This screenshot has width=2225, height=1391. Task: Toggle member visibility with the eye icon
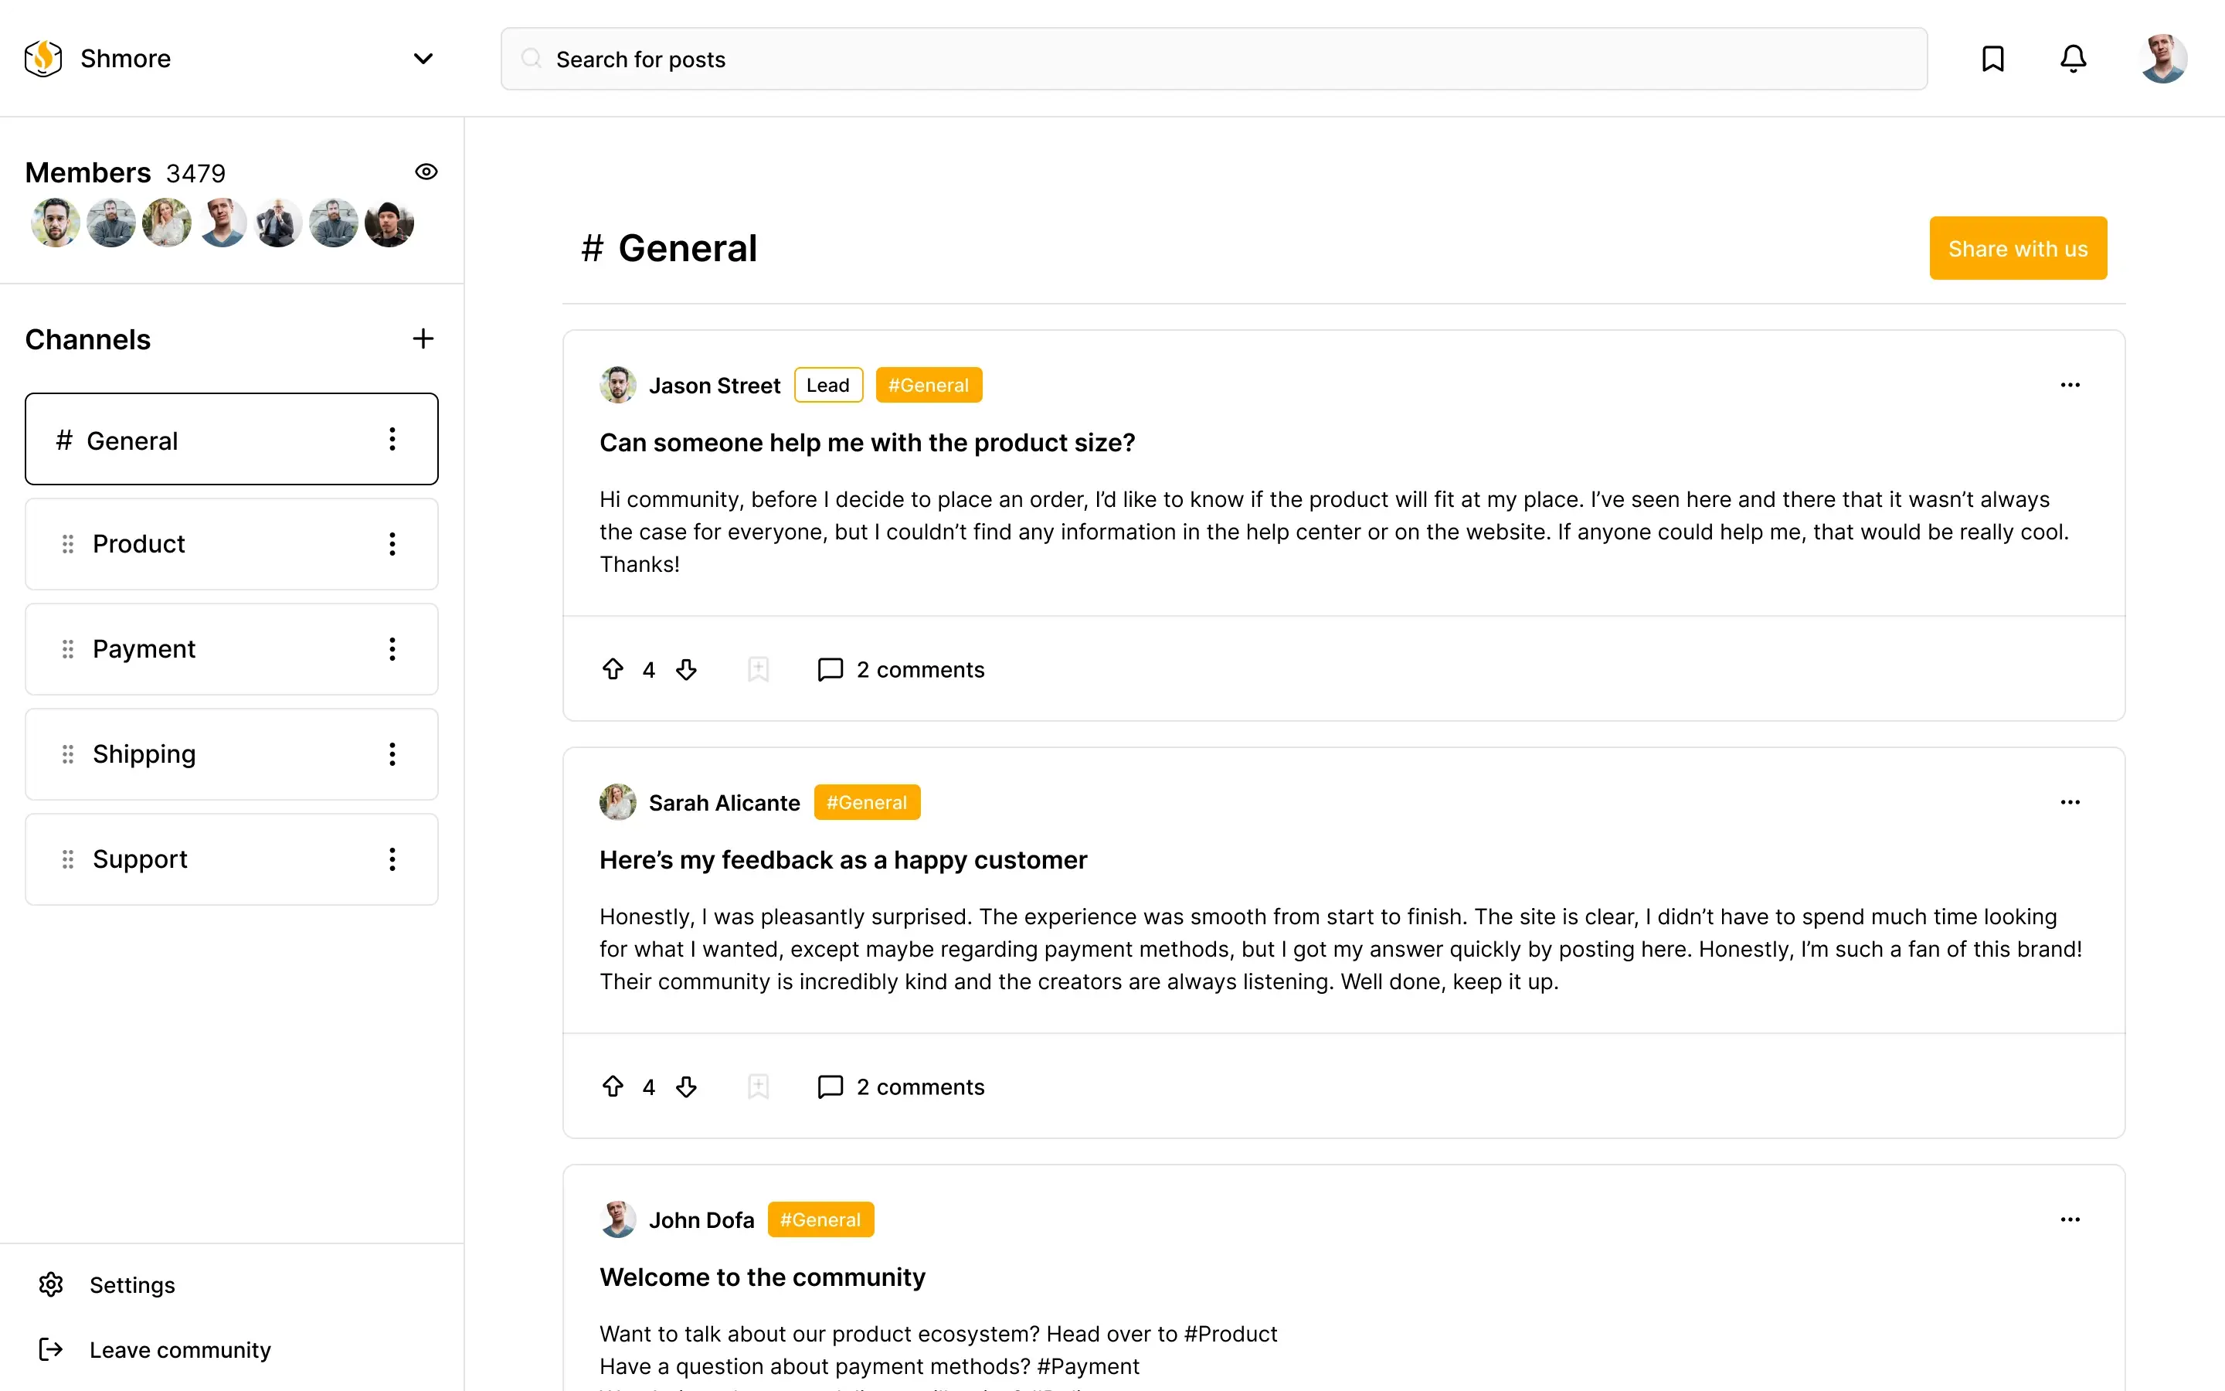(426, 171)
